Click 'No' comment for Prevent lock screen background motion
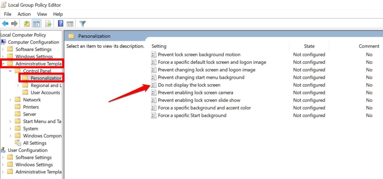Image resolution: width=383 pixels, height=179 pixels. (x=369, y=54)
